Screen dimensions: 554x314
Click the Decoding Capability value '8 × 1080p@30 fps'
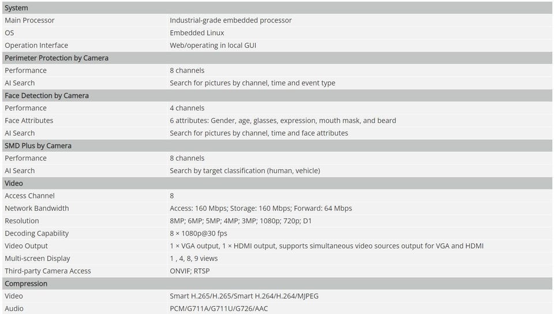coord(198,233)
